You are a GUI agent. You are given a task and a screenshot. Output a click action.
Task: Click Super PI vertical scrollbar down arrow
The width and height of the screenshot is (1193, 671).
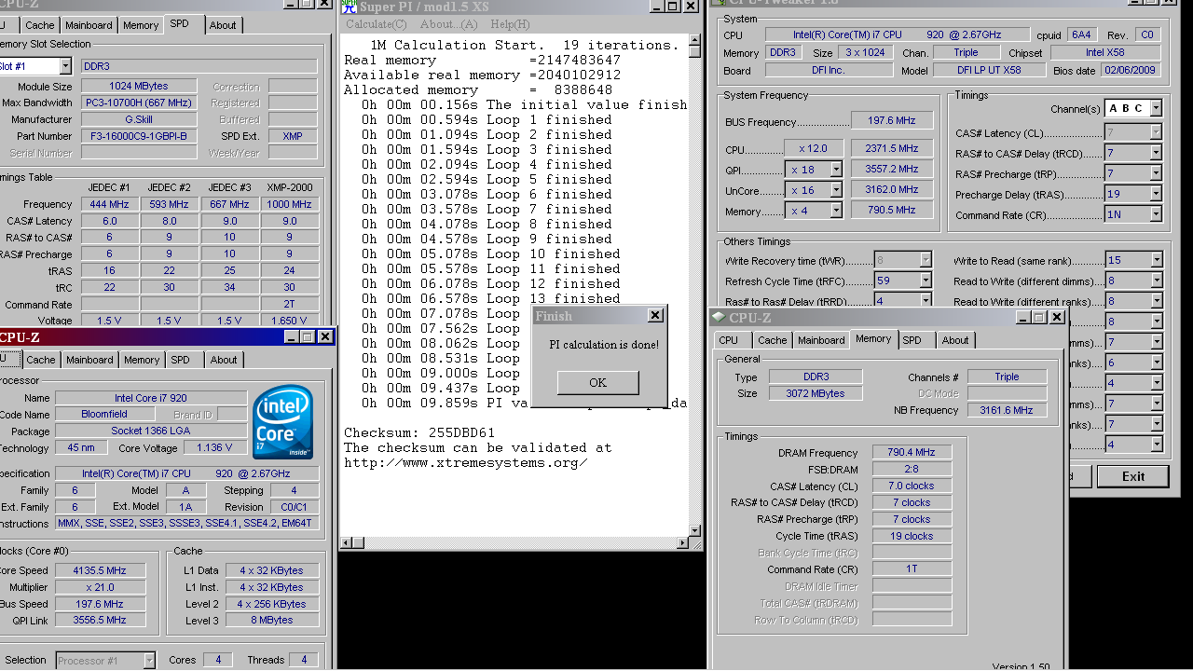[693, 529]
